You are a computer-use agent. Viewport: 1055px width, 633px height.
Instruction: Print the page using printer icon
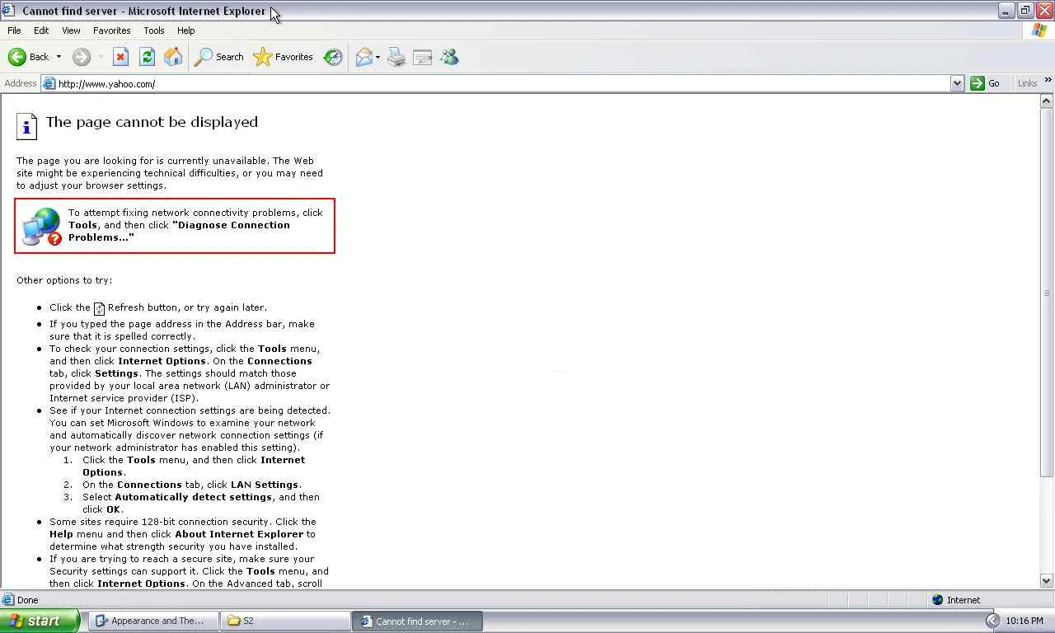[396, 57]
